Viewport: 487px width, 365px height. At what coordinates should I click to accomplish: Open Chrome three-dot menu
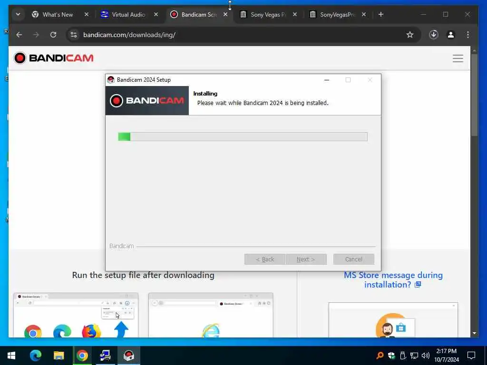468,35
